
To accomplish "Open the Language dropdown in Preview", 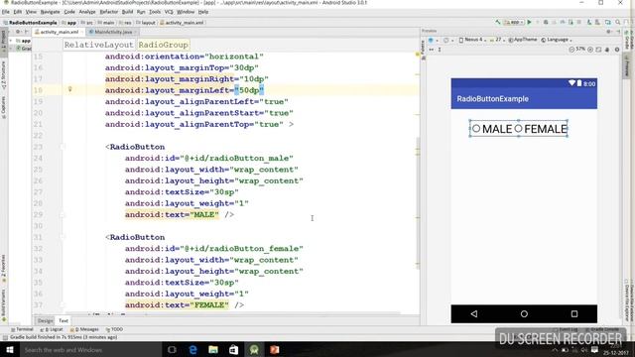I will tap(557, 40).
